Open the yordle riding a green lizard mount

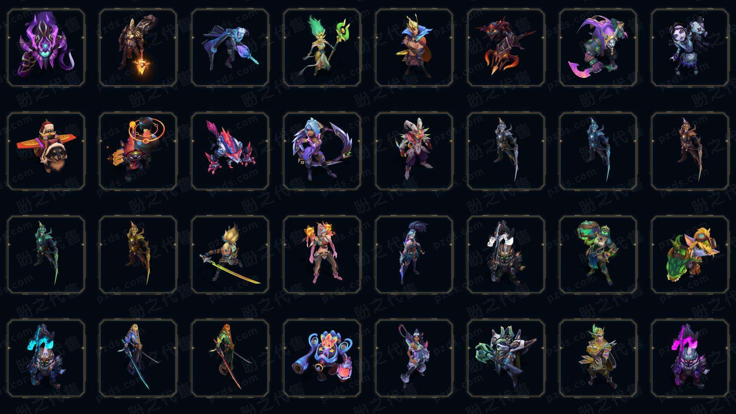[690, 255]
